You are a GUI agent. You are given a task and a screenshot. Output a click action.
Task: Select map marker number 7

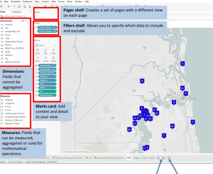pyautogui.click(x=164, y=136)
